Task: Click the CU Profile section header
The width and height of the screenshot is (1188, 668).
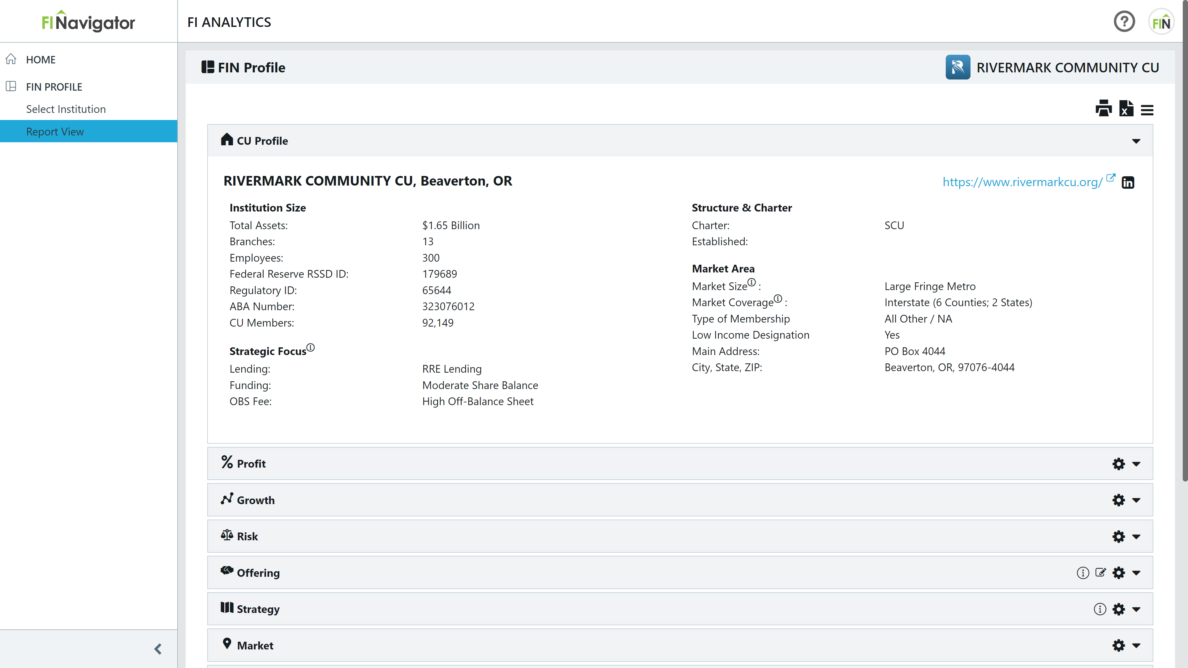Action: 680,141
